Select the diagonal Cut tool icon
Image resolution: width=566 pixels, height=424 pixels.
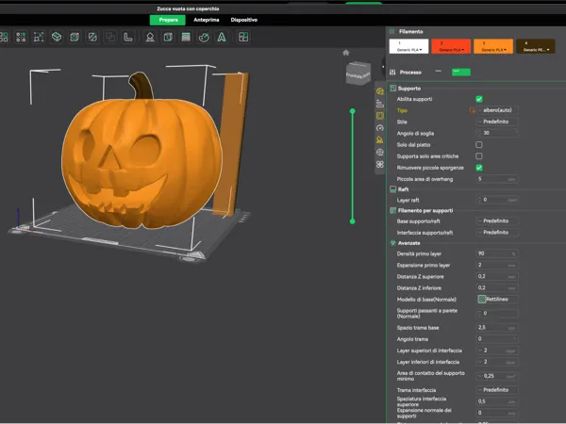click(92, 37)
